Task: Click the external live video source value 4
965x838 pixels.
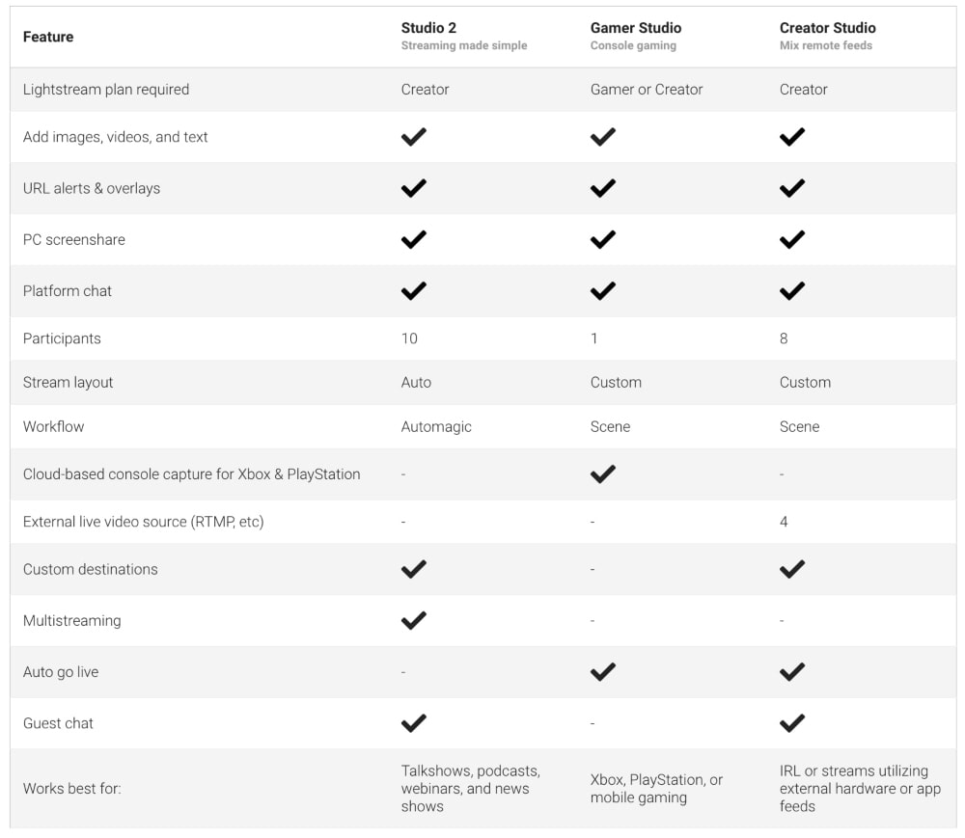Action: tap(784, 522)
